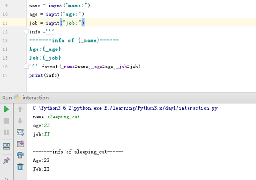This screenshot has height=180, width=256.
Task: Click the fold end marker at line 16
Action: pos(26,66)
